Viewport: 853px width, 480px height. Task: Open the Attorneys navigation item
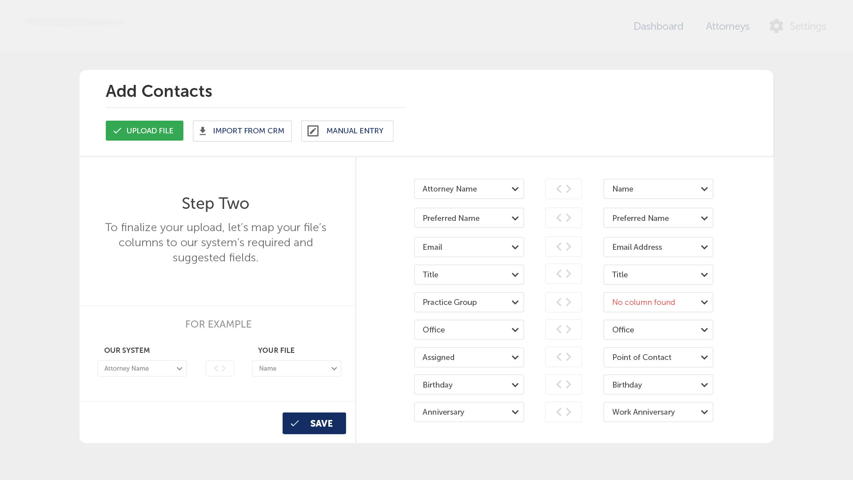coord(727,26)
